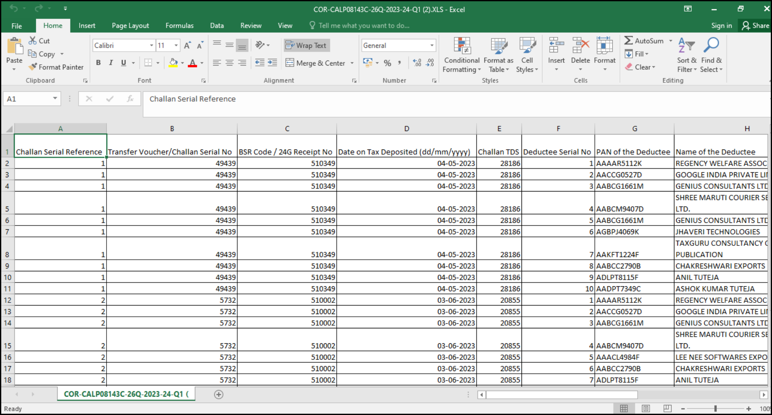Click the Insert cells icon
Image resolution: width=772 pixels, height=415 pixels.
pos(556,45)
